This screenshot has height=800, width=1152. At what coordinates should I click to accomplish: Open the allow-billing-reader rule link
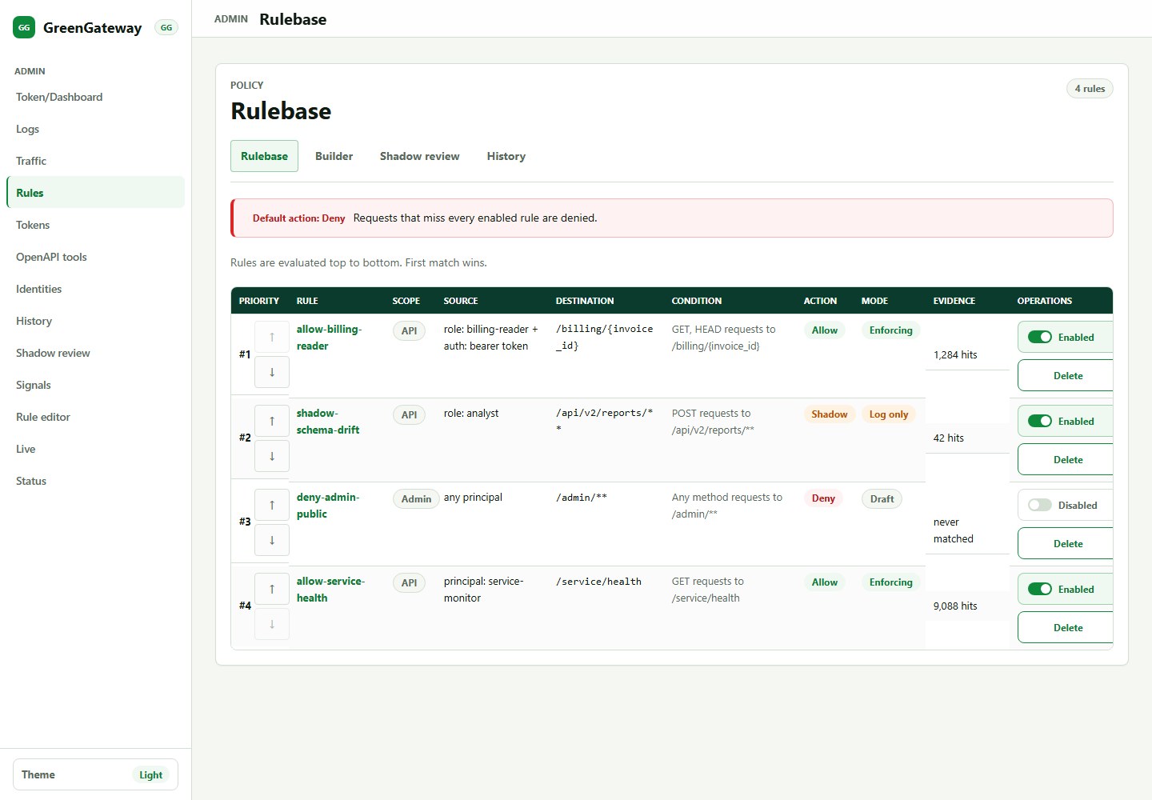[329, 338]
